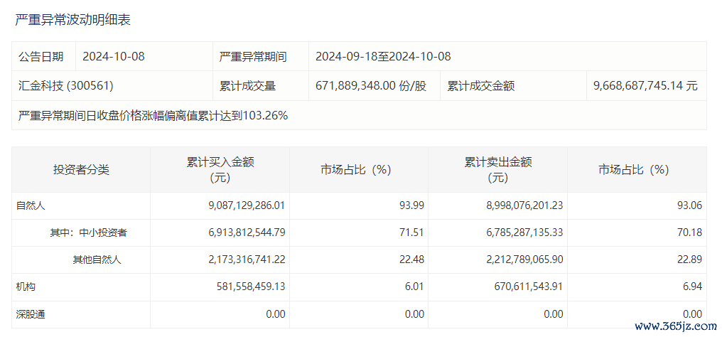Viewport: 722px width, 337px height.
Task: Click the stock name 汇金科技 (300561)
Action: tap(65, 86)
